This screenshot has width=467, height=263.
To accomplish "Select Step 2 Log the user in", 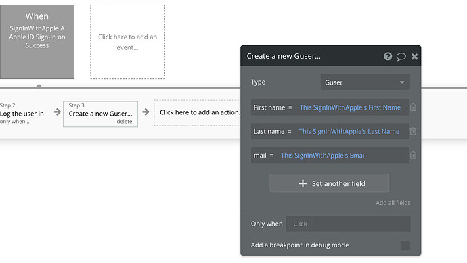I will pyautogui.click(x=22, y=114).
